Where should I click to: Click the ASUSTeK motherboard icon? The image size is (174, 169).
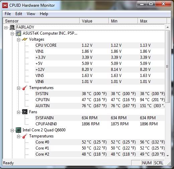[x=18, y=33]
